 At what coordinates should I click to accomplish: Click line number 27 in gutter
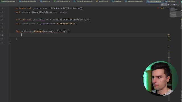[x=2, y=20]
